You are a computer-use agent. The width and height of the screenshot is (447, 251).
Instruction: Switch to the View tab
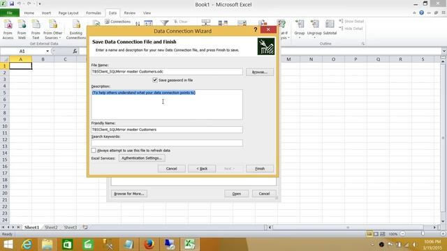(x=147, y=13)
